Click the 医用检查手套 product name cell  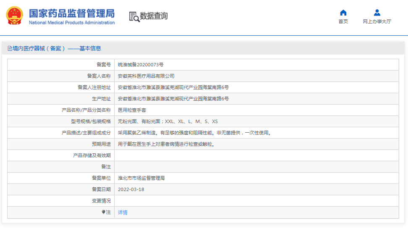pos(132,110)
